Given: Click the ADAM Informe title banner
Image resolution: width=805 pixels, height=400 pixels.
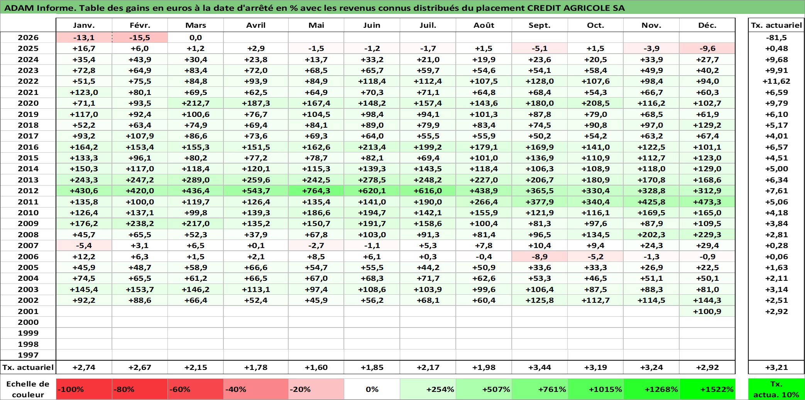Looking at the screenshot, I should 402,7.
